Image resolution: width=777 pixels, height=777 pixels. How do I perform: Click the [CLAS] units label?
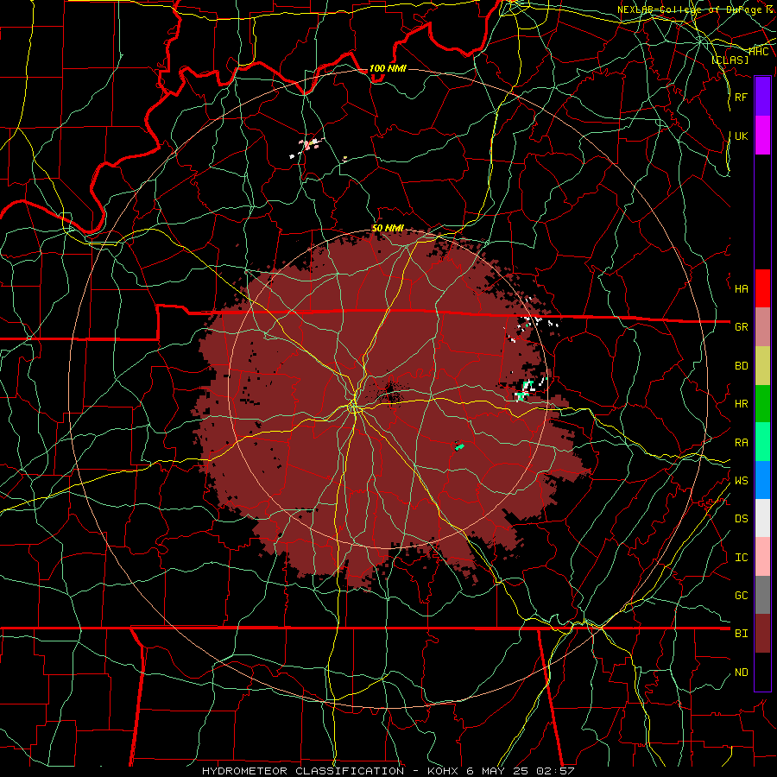(x=730, y=60)
